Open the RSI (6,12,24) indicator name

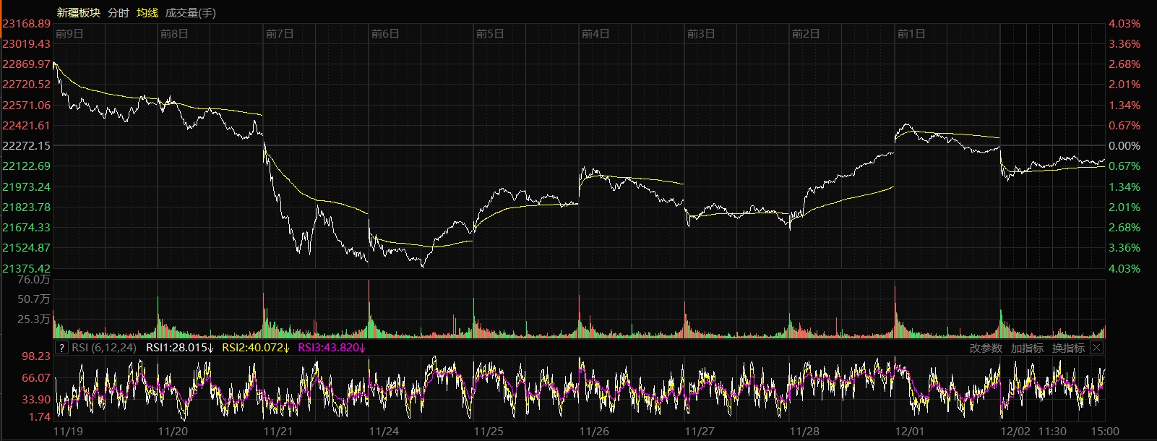(104, 348)
